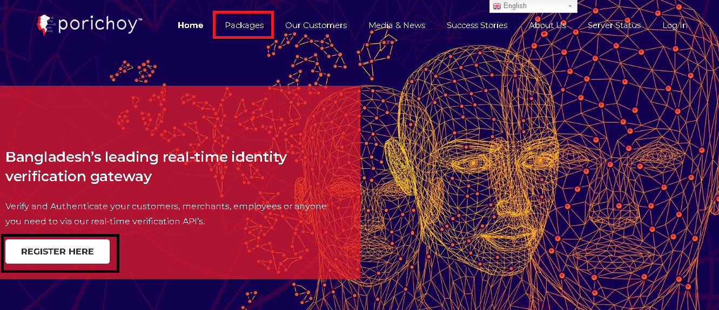Click the porichoy wordmark text

pos(100,25)
